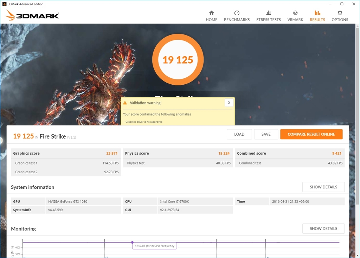Viewport: 360px width, 258px height.
Task: Load a saved result with LOAD
Action: (x=239, y=134)
